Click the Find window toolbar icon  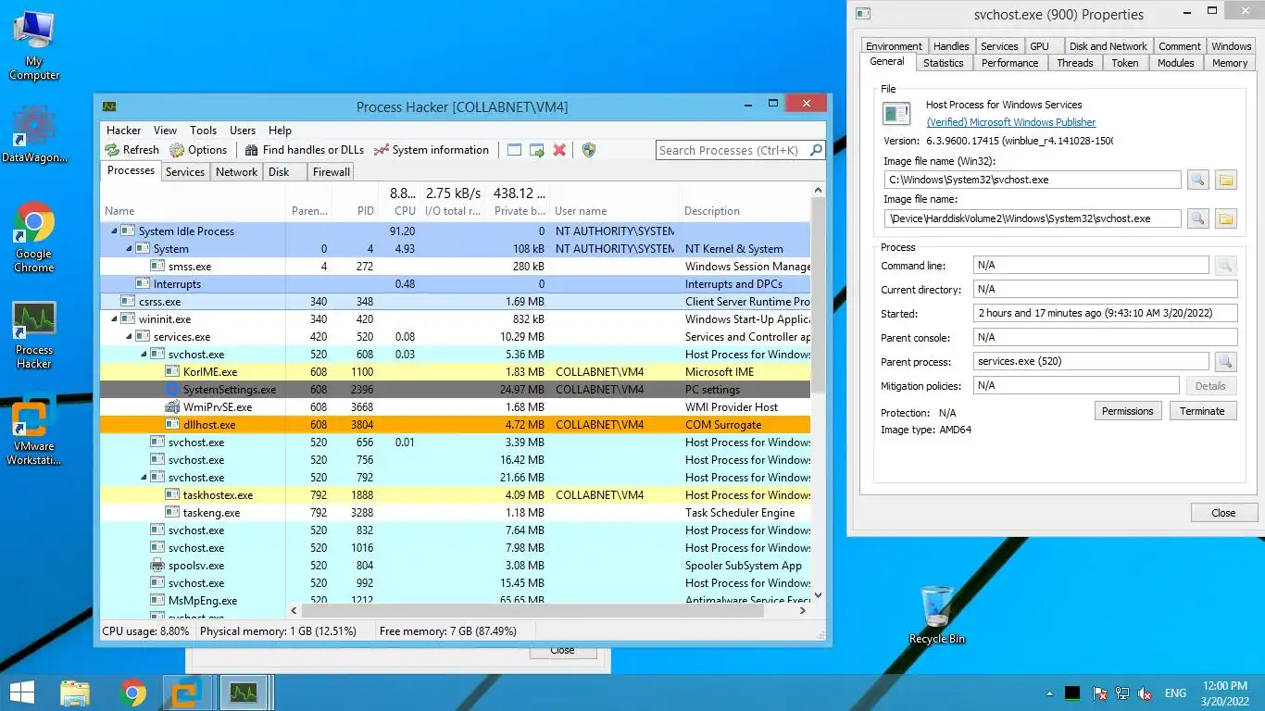[514, 150]
